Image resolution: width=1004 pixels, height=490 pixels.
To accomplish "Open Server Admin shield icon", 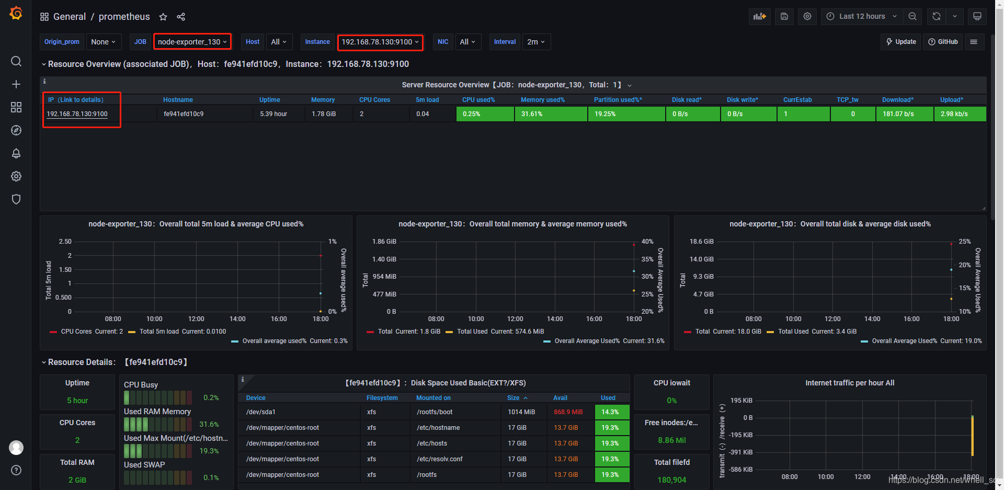I will tap(16, 199).
